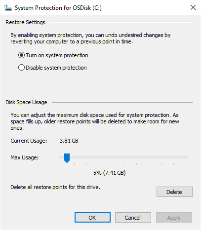This screenshot has height=230, width=201.
Task: Click the OSDisk drive icon in title bar
Action: click(x=8, y=8)
